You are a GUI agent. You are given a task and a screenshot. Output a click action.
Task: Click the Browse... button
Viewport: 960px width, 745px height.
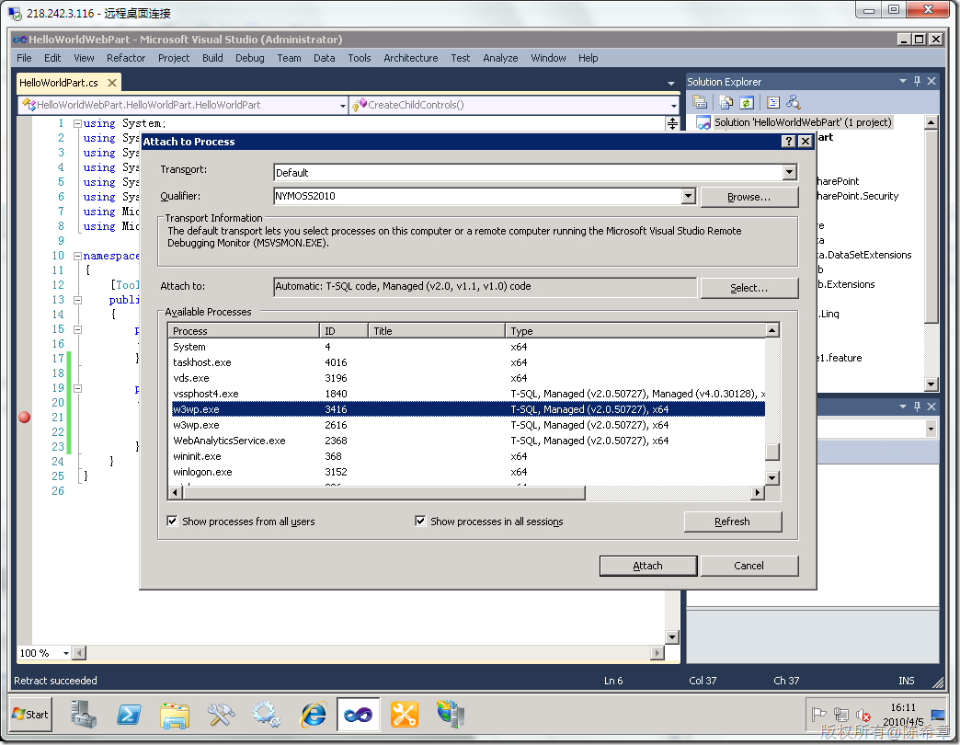point(749,197)
